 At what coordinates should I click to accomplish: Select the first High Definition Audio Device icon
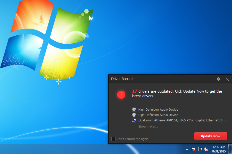tap(134, 109)
